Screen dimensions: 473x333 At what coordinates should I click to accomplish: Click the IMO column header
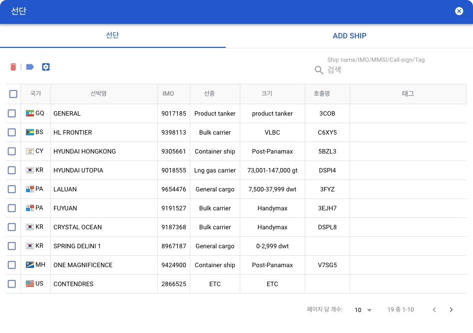click(168, 94)
